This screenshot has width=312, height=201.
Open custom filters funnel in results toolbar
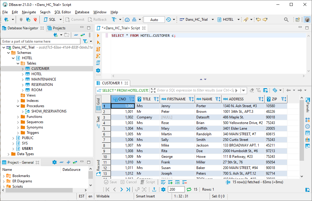click(x=258, y=90)
